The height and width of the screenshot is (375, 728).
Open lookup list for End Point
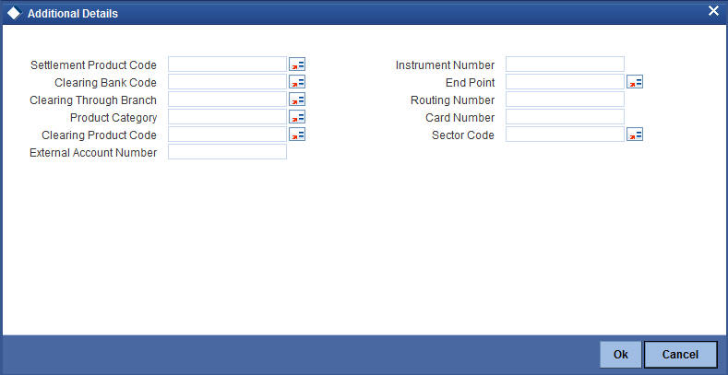[635, 83]
